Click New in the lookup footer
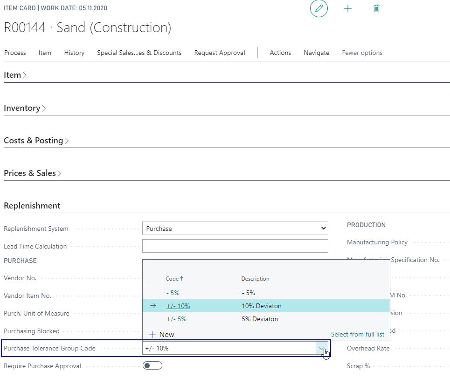Screen dimensions: 450x377 point(166,334)
